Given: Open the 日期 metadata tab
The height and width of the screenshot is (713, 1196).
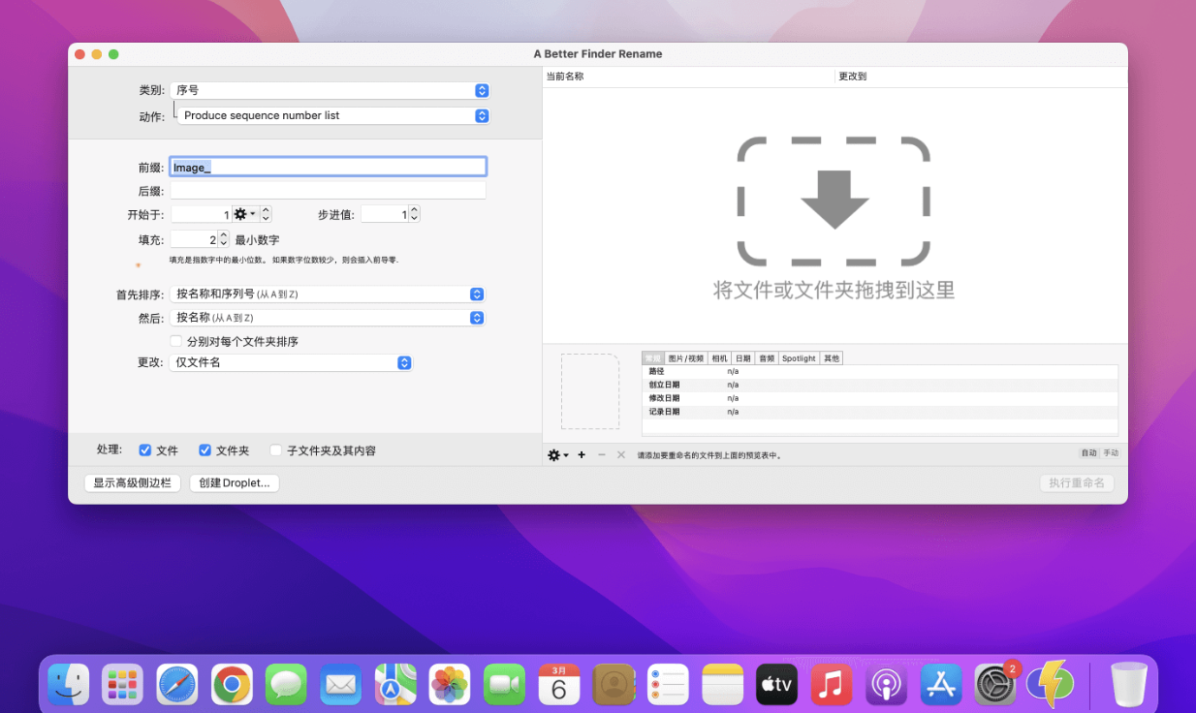Looking at the screenshot, I should point(743,358).
